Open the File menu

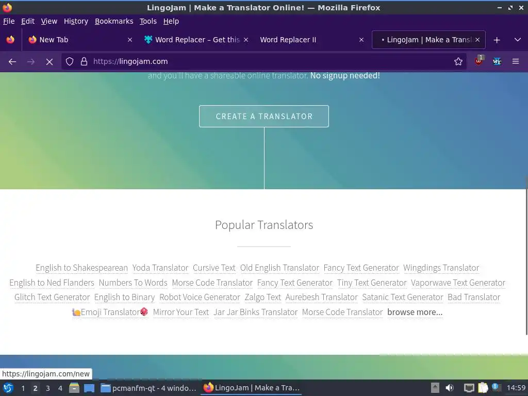[9, 21]
